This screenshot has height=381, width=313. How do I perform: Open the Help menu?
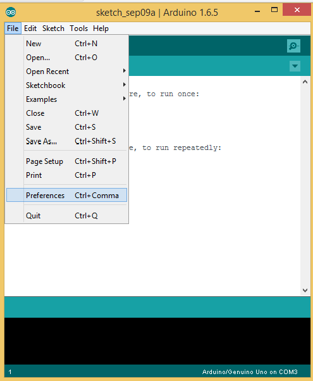coord(101,28)
